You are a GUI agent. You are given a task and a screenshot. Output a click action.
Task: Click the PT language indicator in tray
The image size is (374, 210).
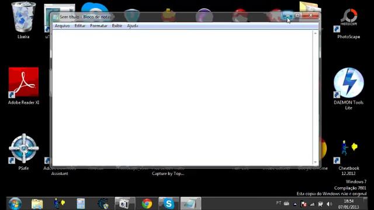(x=278, y=203)
